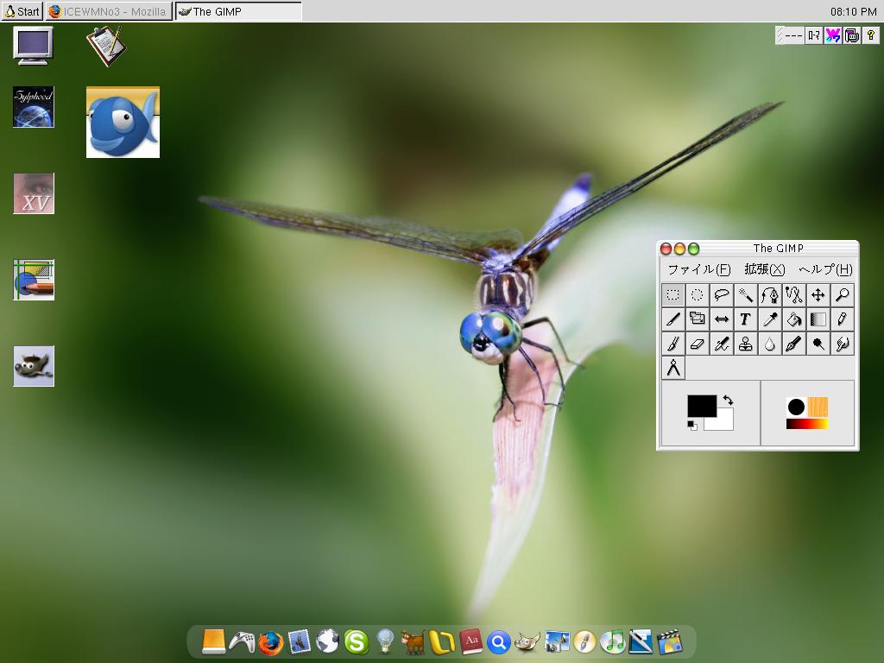Select the Bucket Fill tool
Screen dimensions: 884x663
pos(793,319)
